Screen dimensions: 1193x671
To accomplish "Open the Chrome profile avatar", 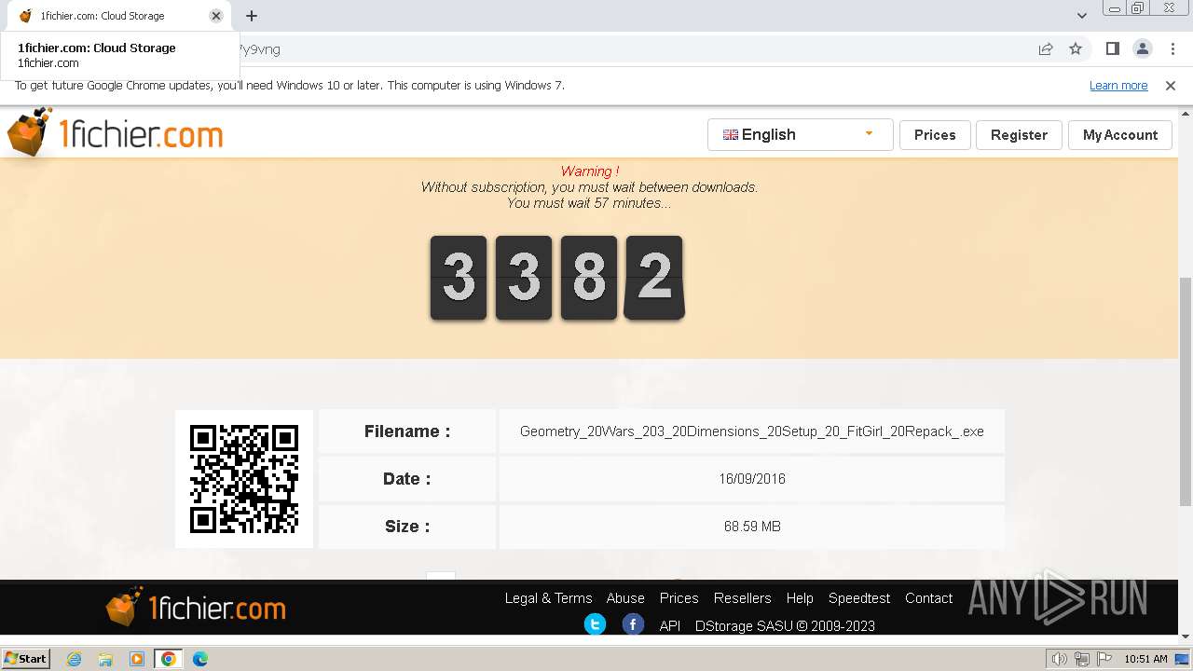I will pos(1142,48).
